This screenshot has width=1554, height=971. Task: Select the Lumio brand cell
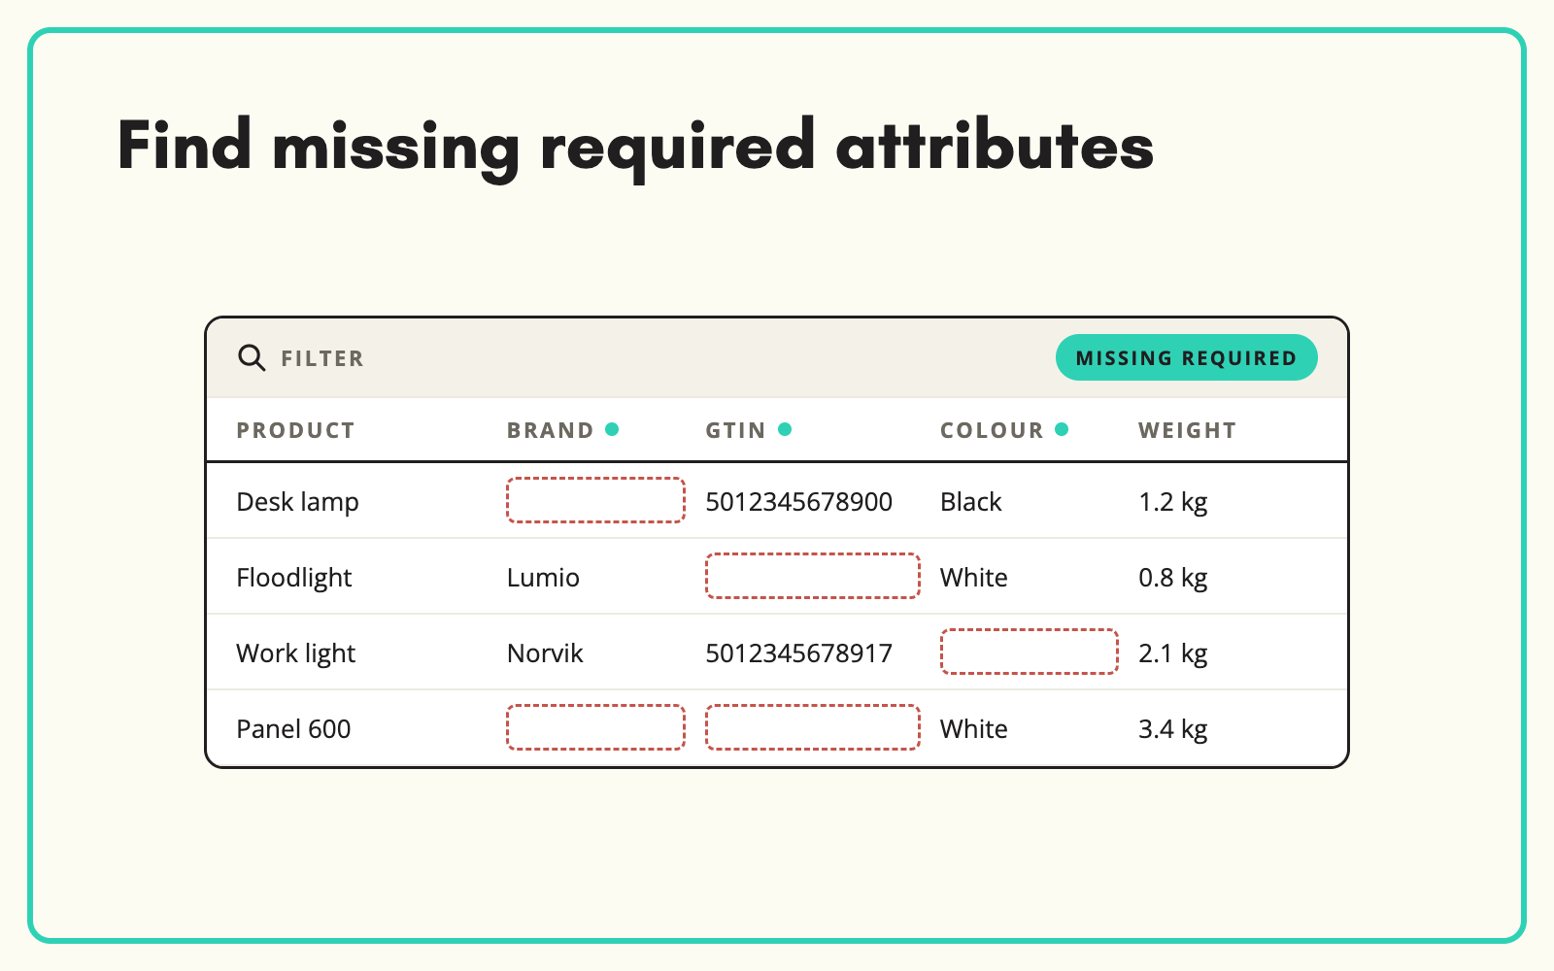tap(543, 578)
